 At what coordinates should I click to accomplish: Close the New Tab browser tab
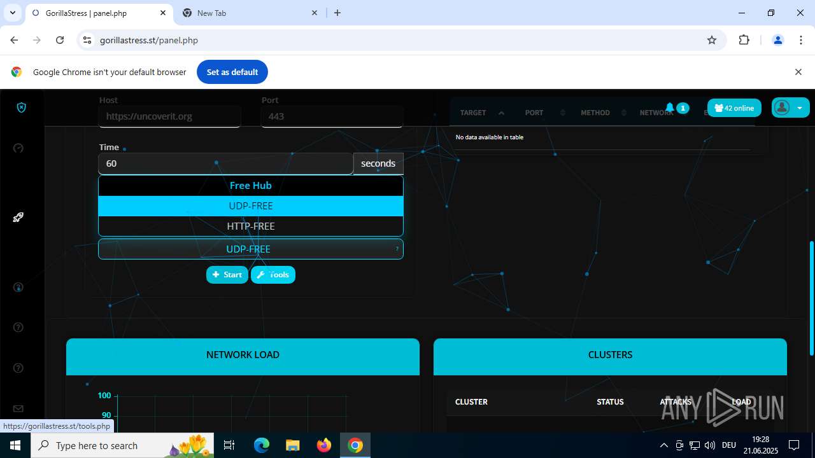pyautogui.click(x=315, y=13)
